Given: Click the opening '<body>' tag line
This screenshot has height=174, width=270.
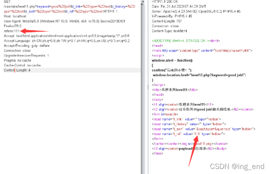Looking at the screenshot, I should tap(157, 100).
